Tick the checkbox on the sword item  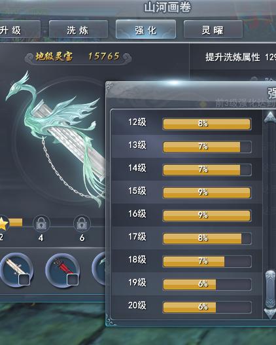(24, 280)
